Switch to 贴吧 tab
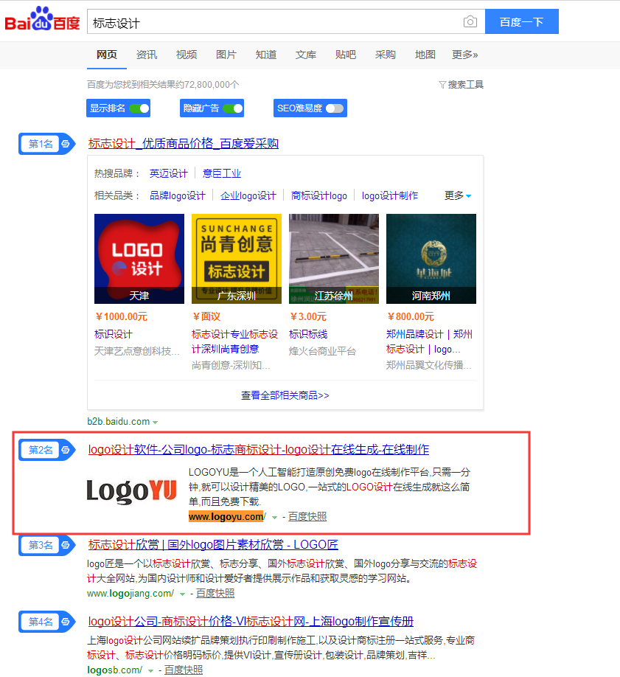The width and height of the screenshot is (620, 677). tap(346, 55)
